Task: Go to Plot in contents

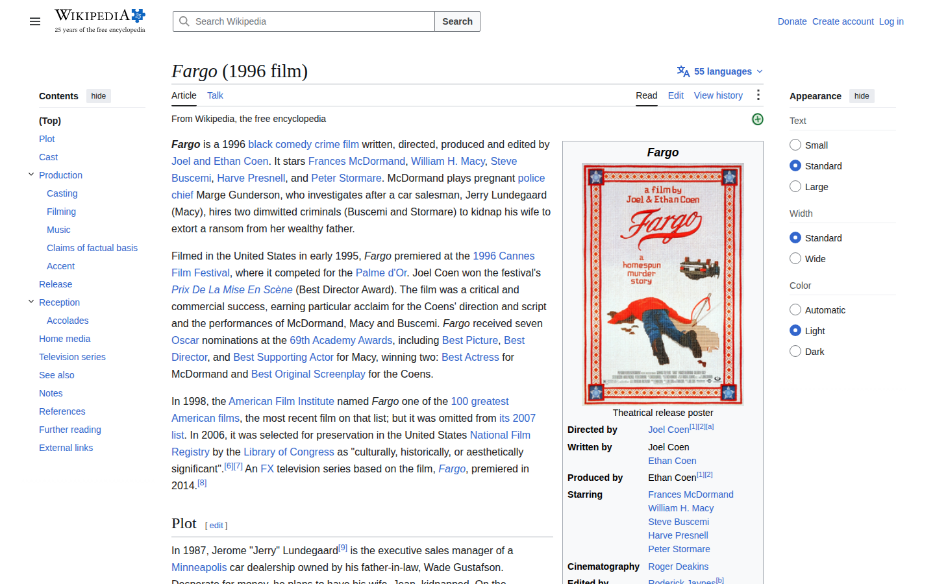Action: (x=47, y=139)
